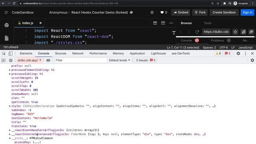Open preview in new window icon

coord(251,32)
